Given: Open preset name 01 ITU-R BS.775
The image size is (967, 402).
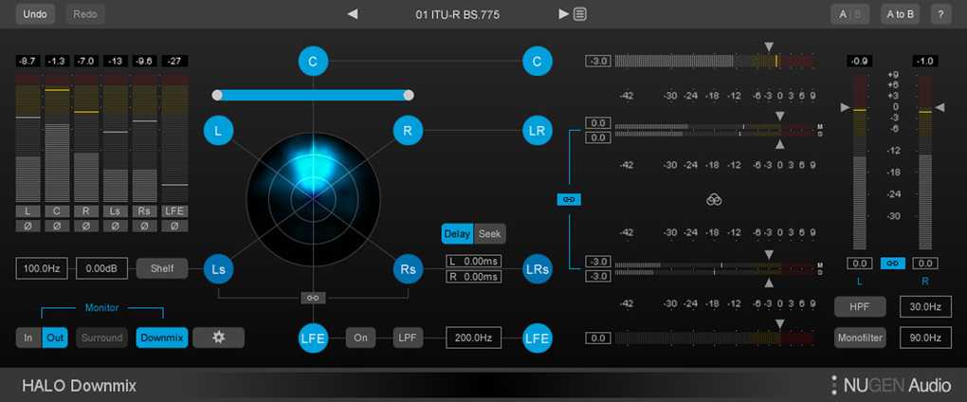Looking at the screenshot, I should click(x=458, y=15).
